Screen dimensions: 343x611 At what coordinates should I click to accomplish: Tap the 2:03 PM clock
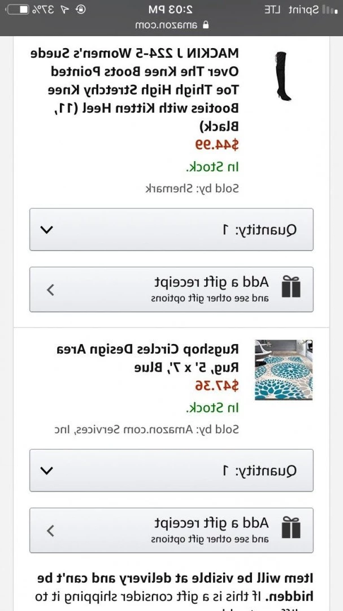(171, 10)
